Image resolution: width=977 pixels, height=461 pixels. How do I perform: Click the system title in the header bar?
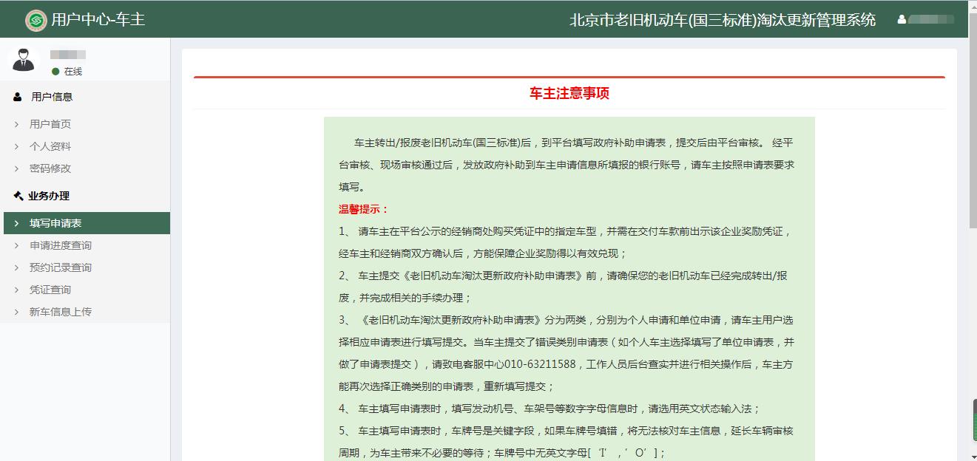point(720,20)
